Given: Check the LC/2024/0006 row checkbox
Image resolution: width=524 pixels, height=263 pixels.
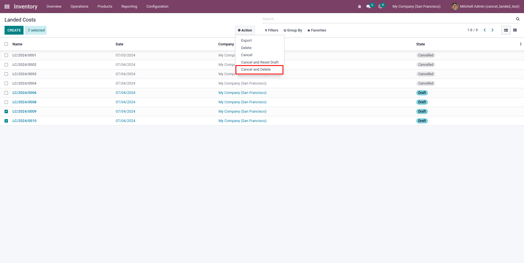Looking at the screenshot, I should [6, 93].
